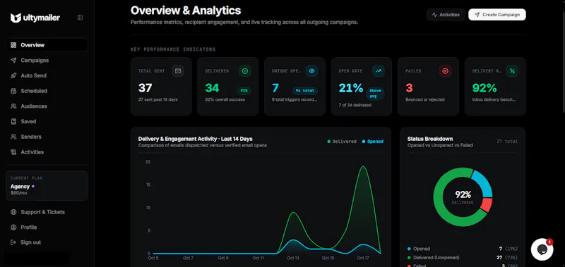Click the Opened row in status legend
This screenshot has width=565, height=267.
click(463, 249)
